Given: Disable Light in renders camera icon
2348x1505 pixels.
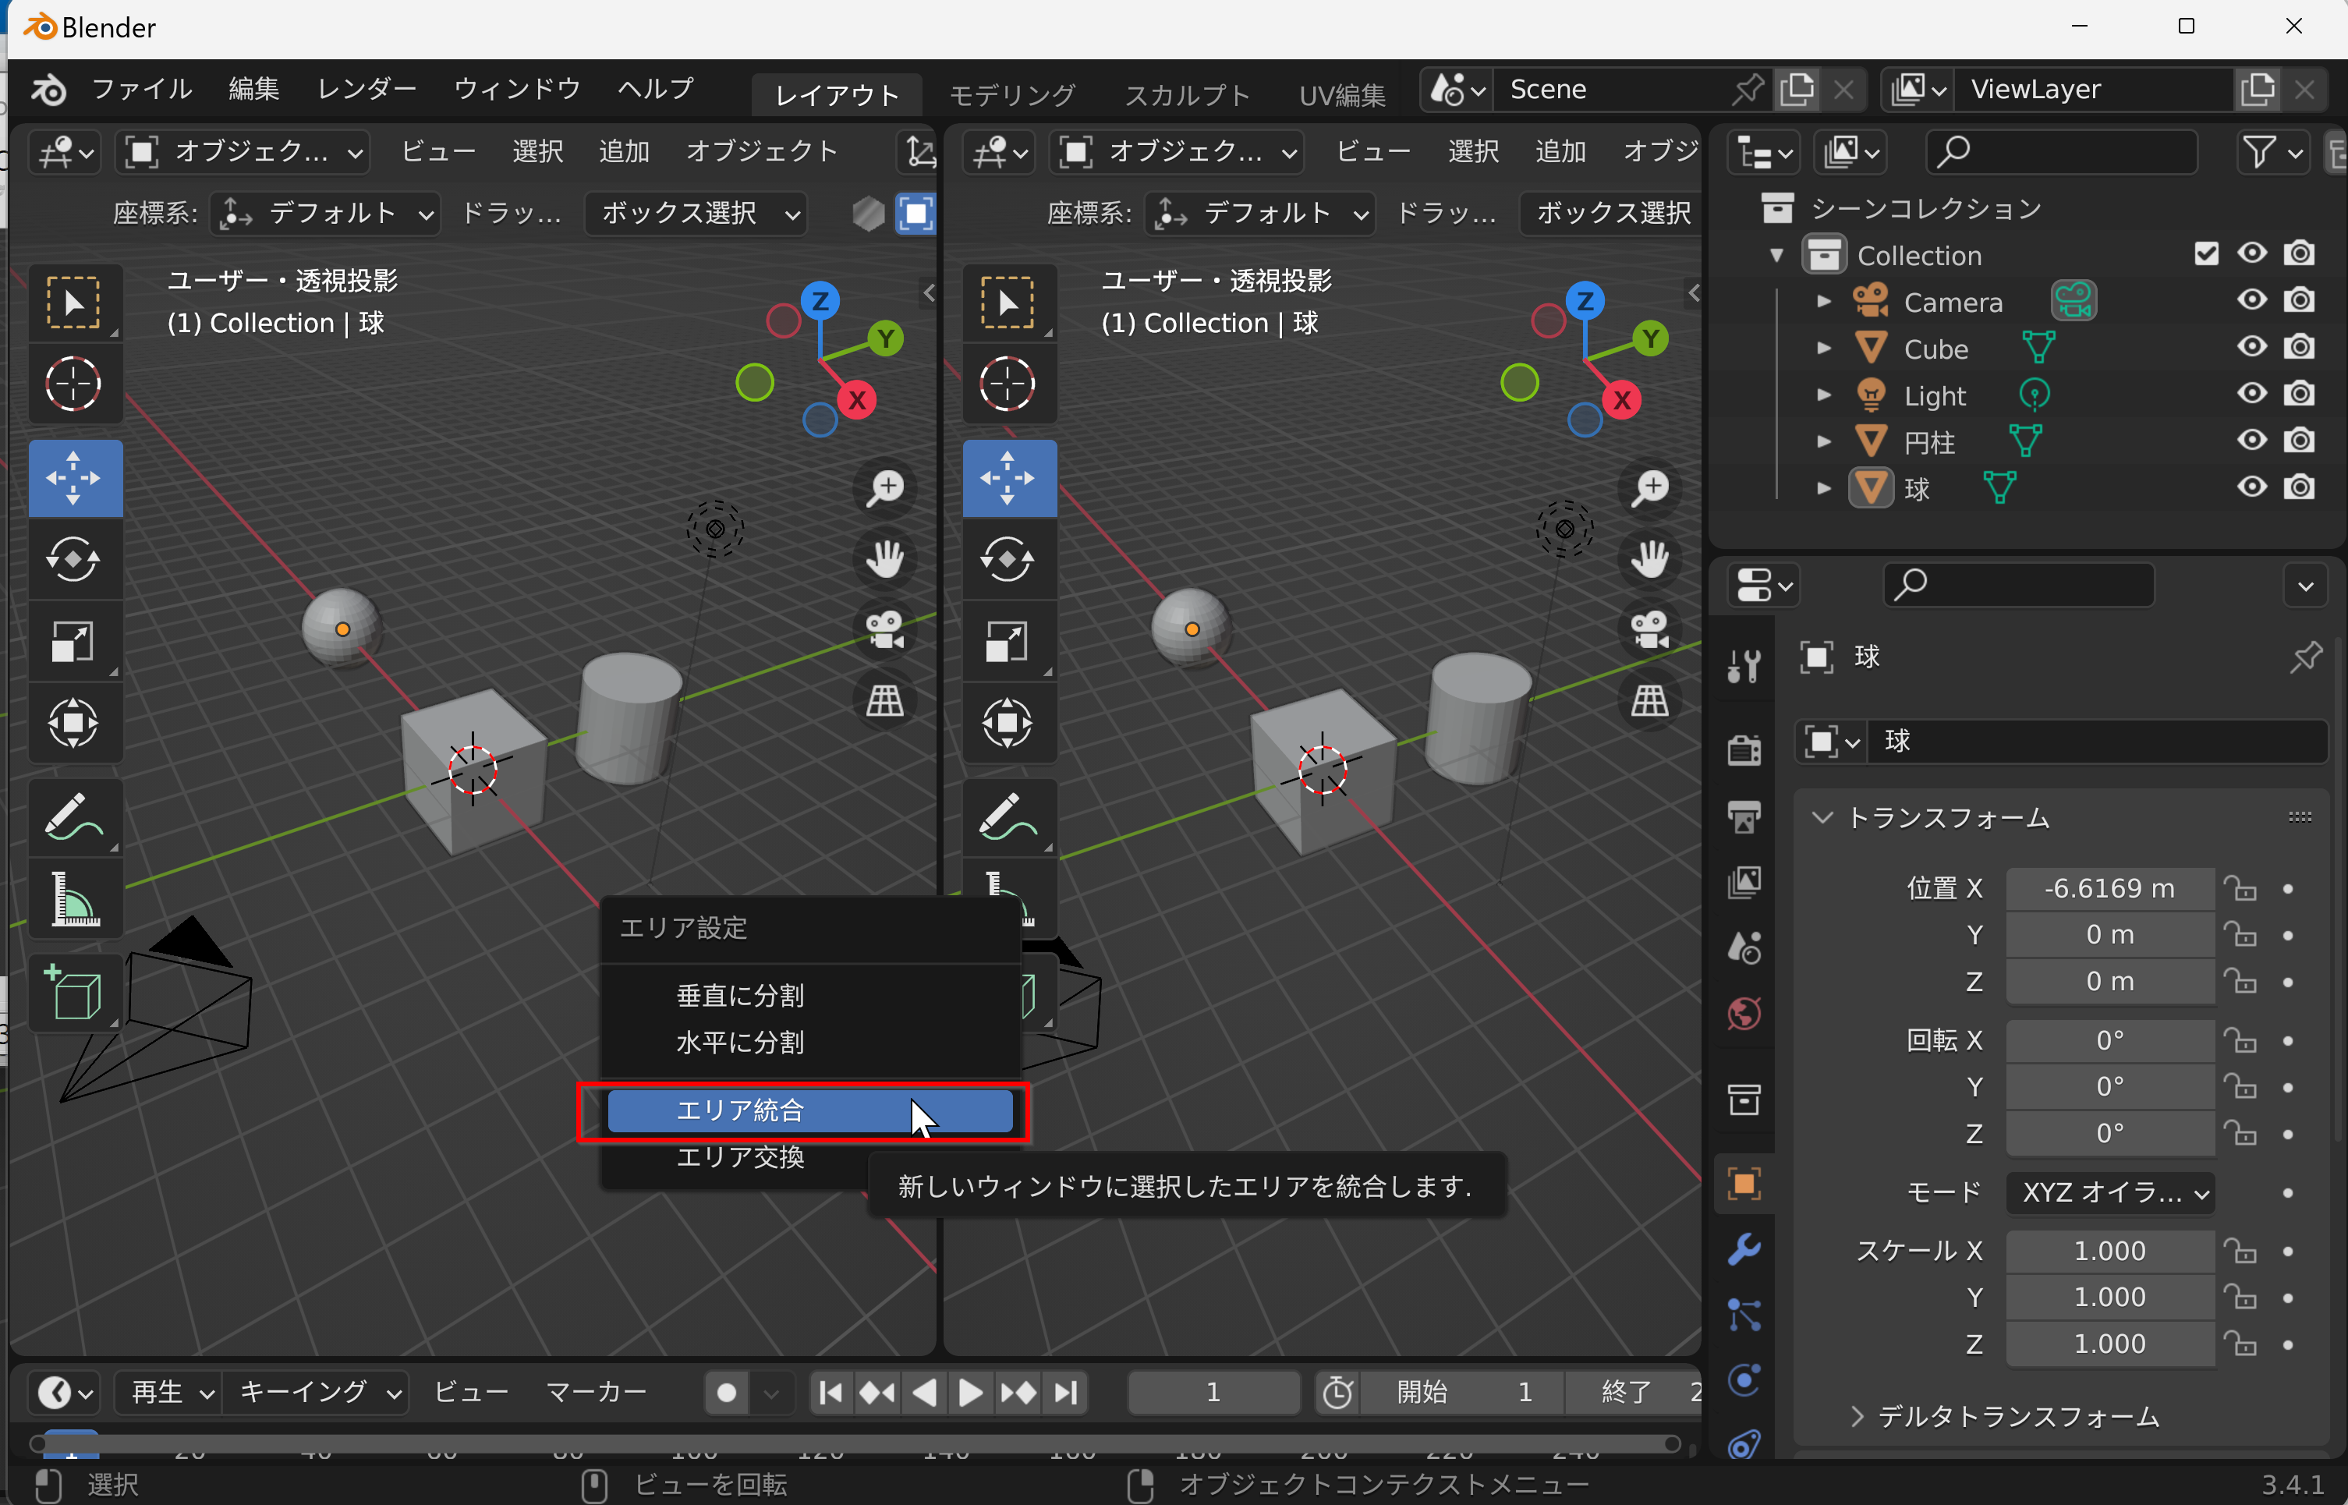Looking at the screenshot, I should (2299, 394).
